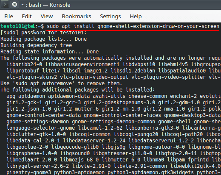
Task: Click the "Reading package lists... Done" line
Action: [43, 39]
